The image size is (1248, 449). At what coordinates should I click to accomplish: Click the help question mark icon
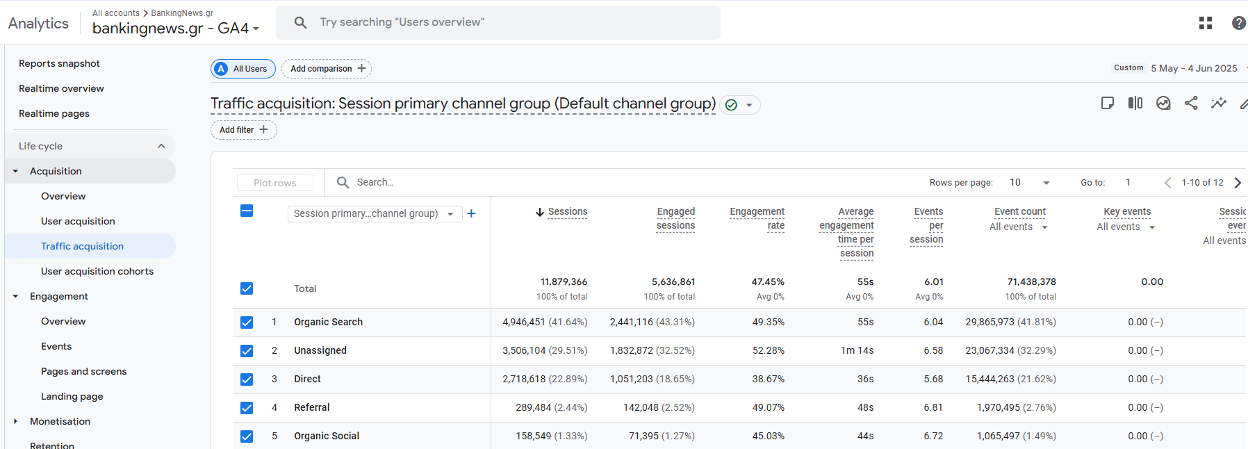pos(1238,23)
